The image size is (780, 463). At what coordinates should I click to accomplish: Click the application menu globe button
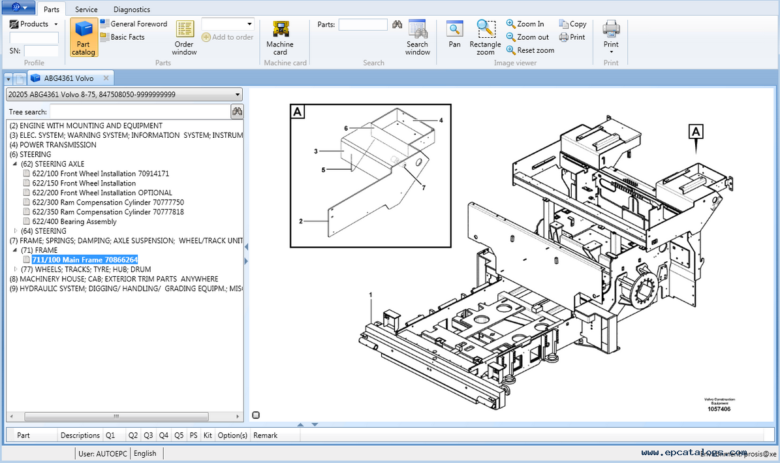[19, 7]
